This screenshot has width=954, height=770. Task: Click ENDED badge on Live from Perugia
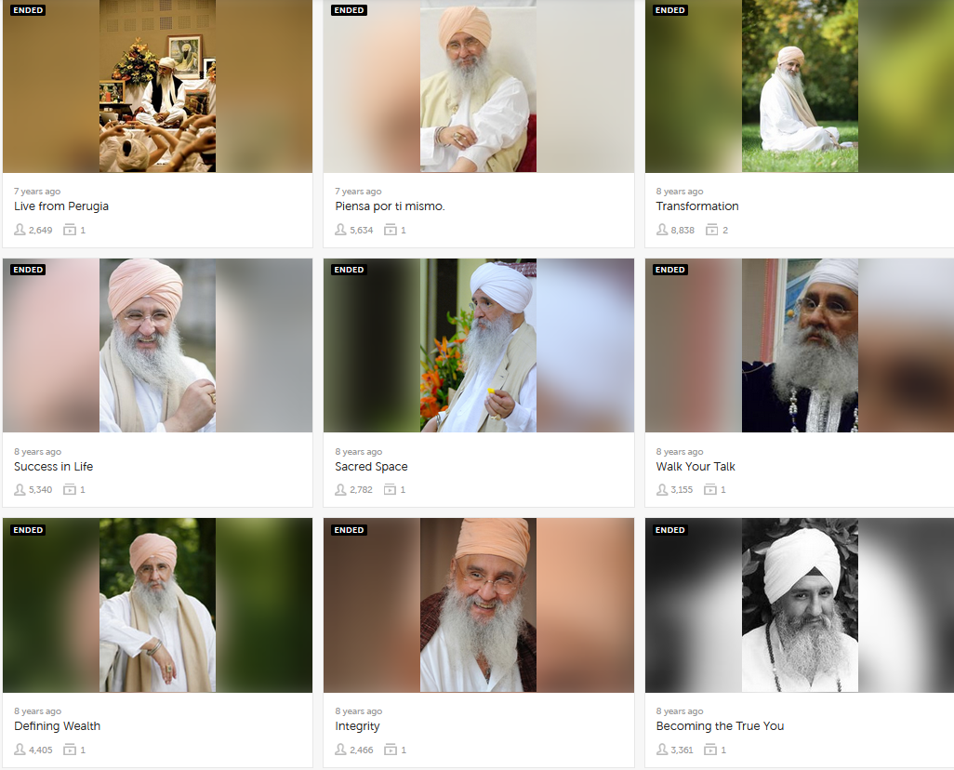[28, 9]
